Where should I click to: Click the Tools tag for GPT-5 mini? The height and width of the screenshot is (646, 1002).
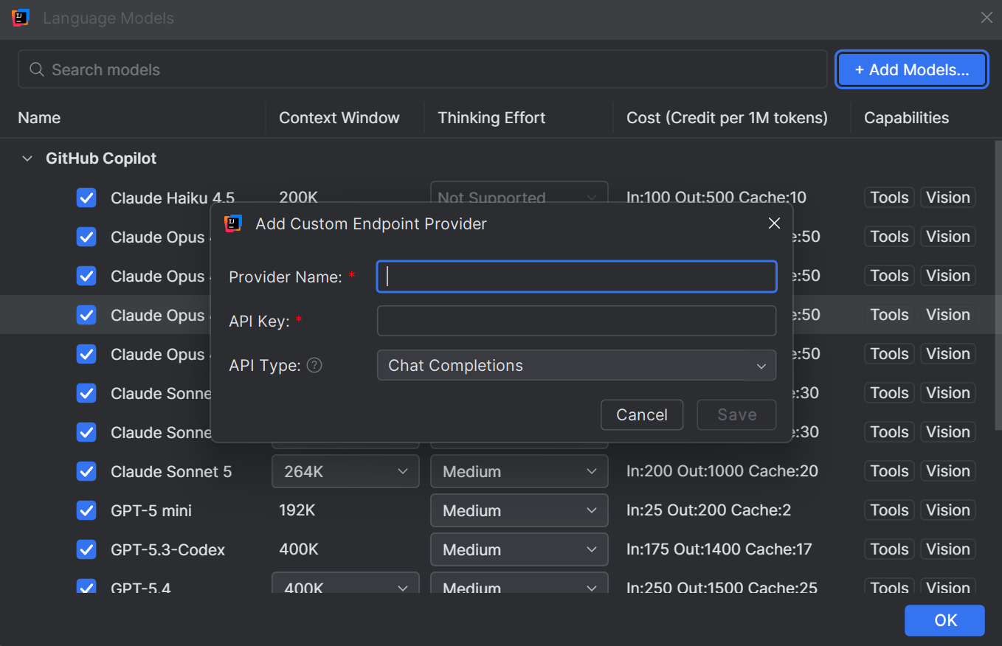pyautogui.click(x=889, y=510)
